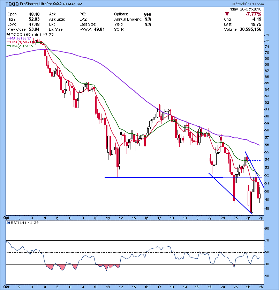
Task: Click the ProShares UltraPro QQQ fund name
Action: click(x=40, y=4)
